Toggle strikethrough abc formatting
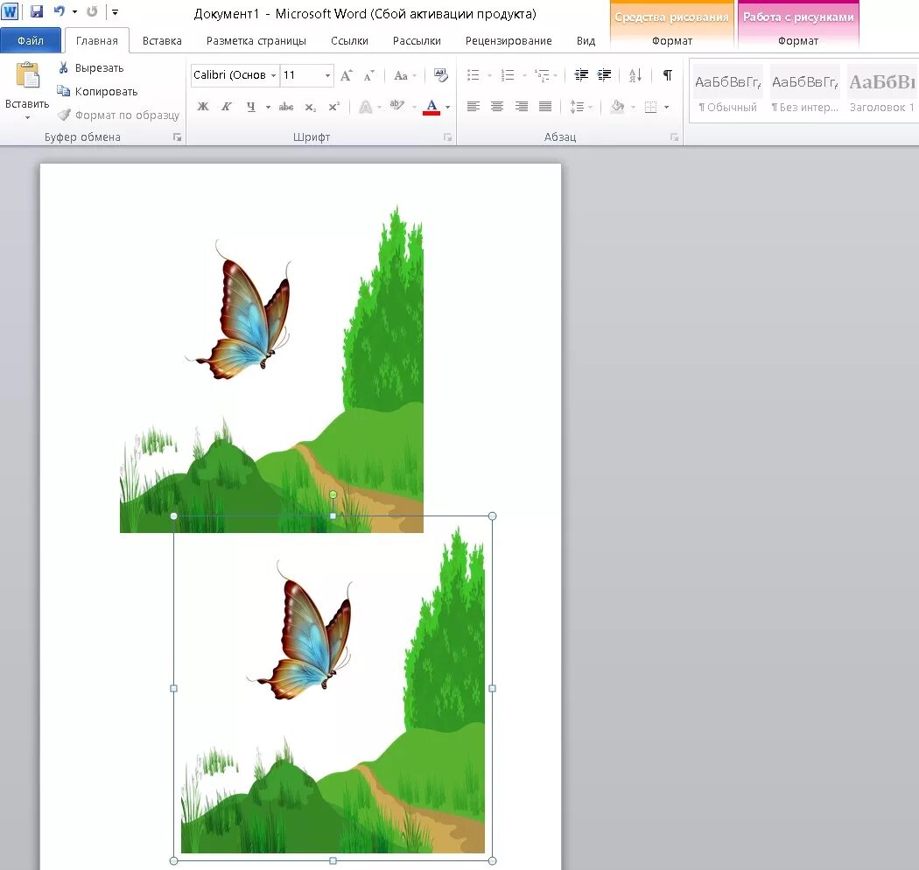The width and height of the screenshot is (919, 870). tap(286, 107)
